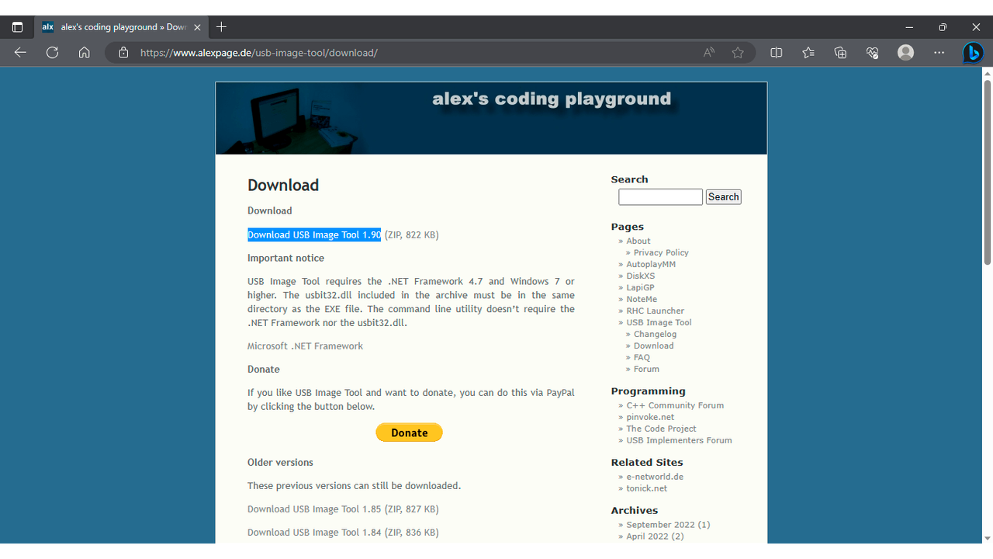View site information lock icon
The width and height of the screenshot is (993, 559).
point(123,53)
